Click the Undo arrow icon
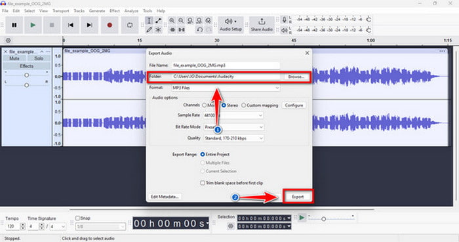 point(199,30)
